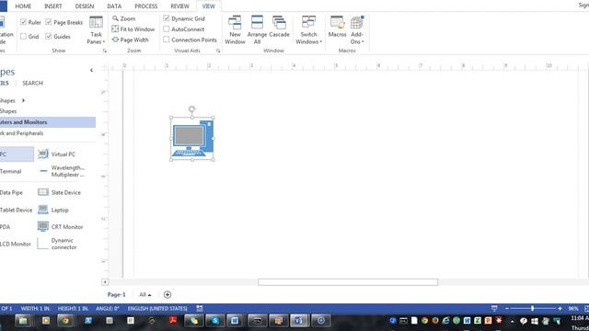The width and height of the screenshot is (589, 331).
Task: Click the scroll left arrow button
Action: coord(105,282)
